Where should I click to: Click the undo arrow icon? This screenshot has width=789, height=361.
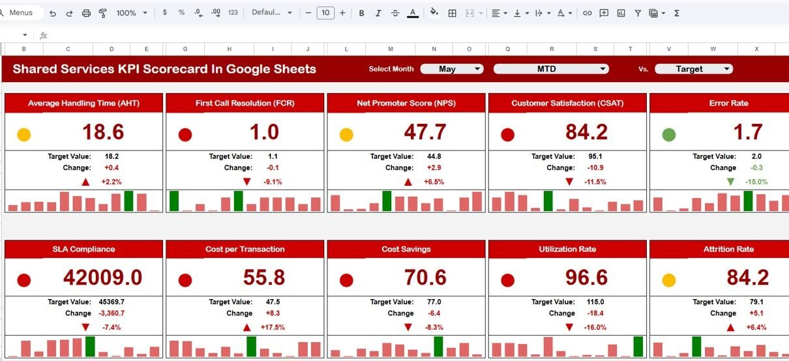(53, 13)
